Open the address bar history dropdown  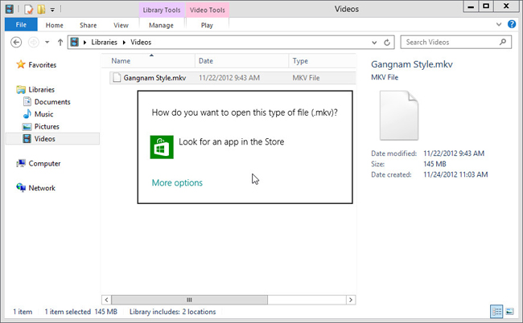374,43
